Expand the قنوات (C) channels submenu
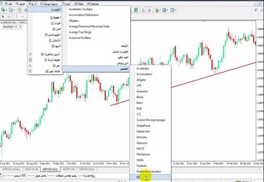The height and width of the screenshot is (182, 264). (45, 23)
